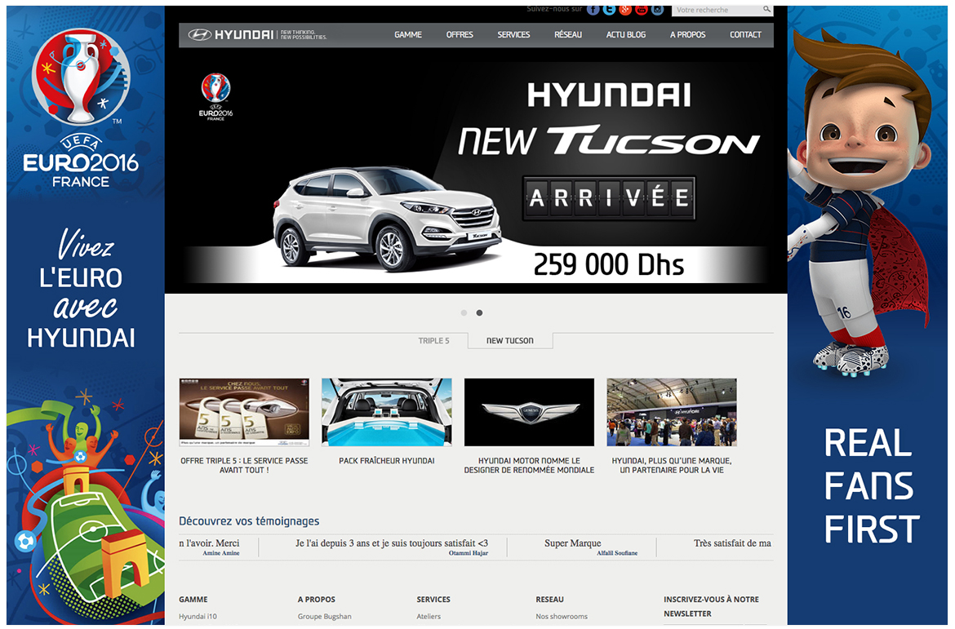Go to the CONTACT page
Viewport: 955px width, 629px height.
click(x=745, y=35)
